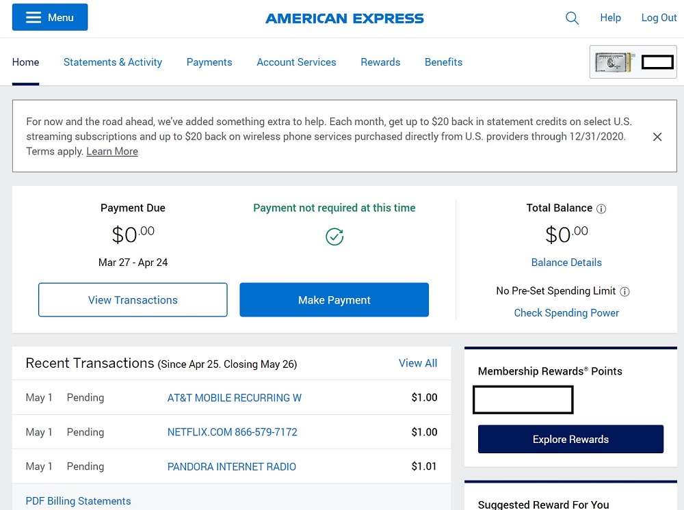Click the green payment confirmation checkmark
The width and height of the screenshot is (684, 510).
tap(334, 237)
